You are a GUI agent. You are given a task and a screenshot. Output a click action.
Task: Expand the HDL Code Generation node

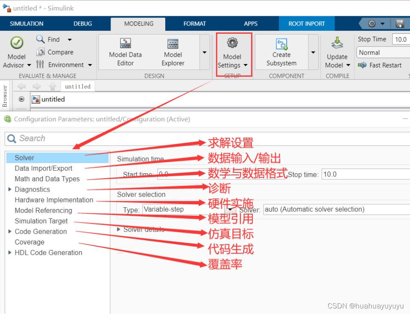pyautogui.click(x=10, y=252)
